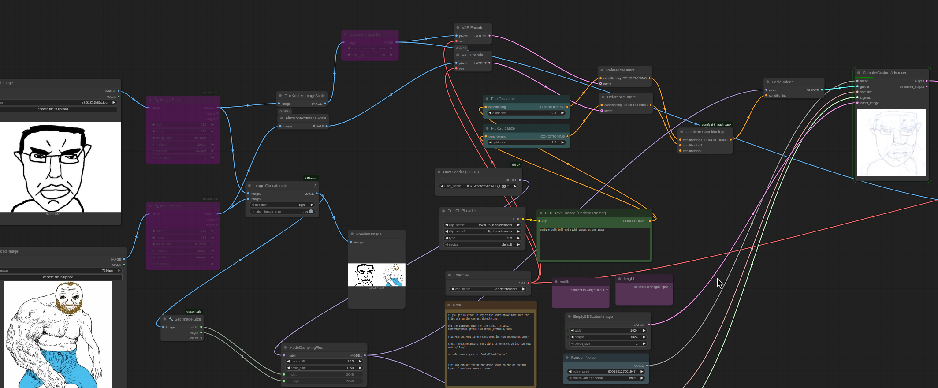
Task: Click the 0.394s execution time badge
Action: point(461,48)
